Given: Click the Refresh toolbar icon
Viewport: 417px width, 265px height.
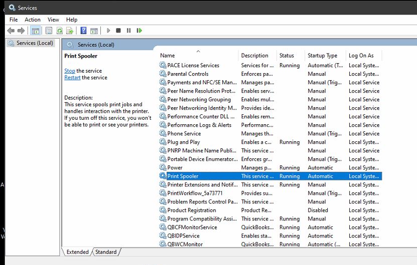Looking at the screenshot, I should coord(60,31).
